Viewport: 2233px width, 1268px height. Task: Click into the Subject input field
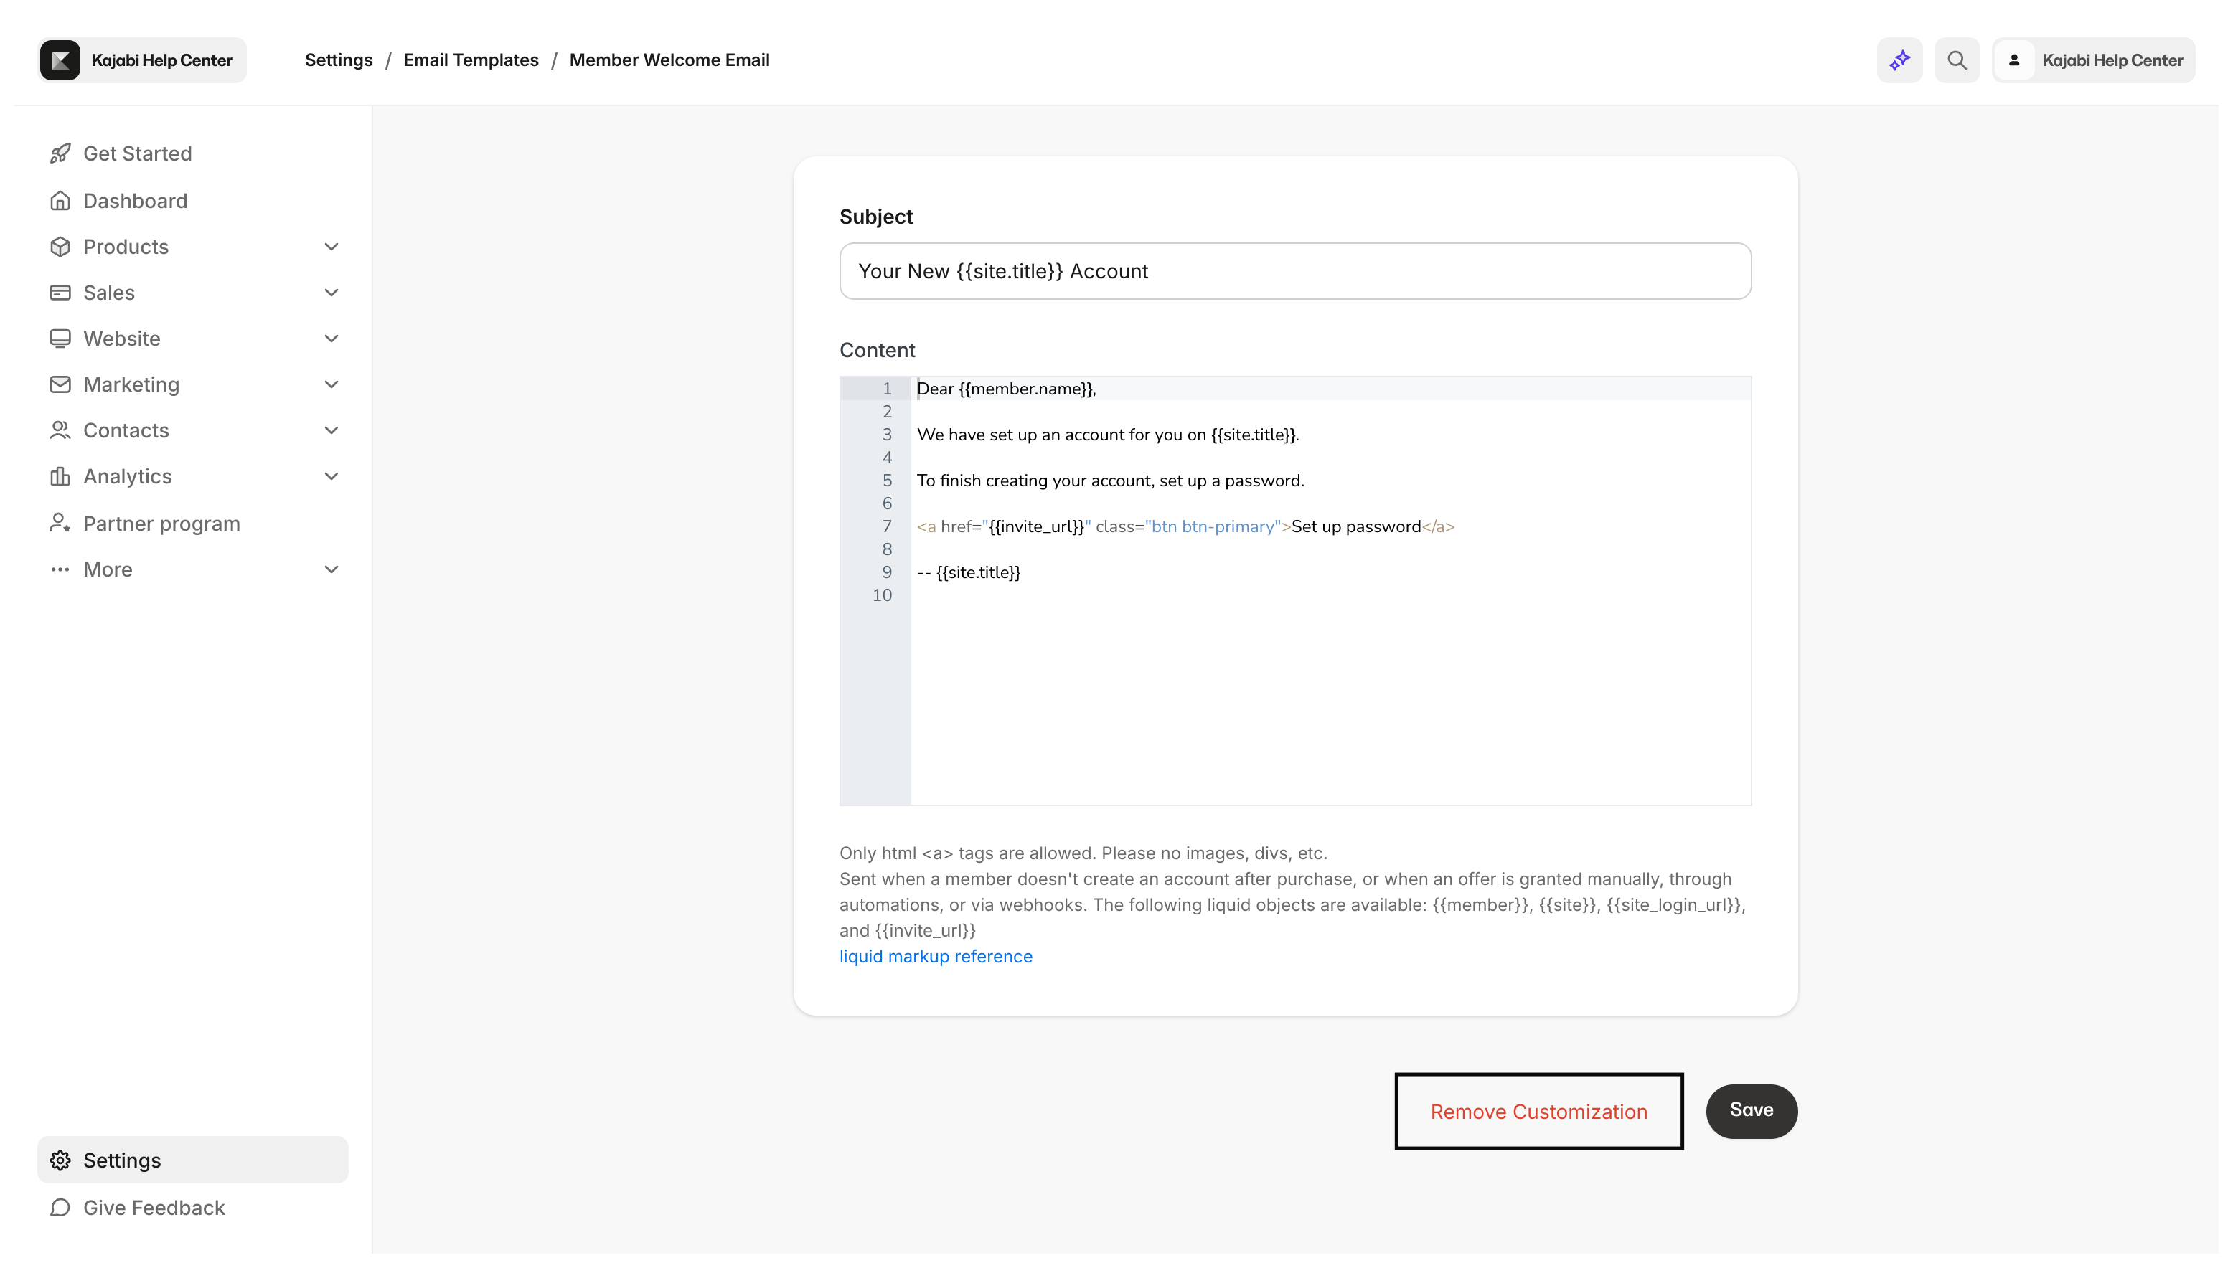[1294, 272]
